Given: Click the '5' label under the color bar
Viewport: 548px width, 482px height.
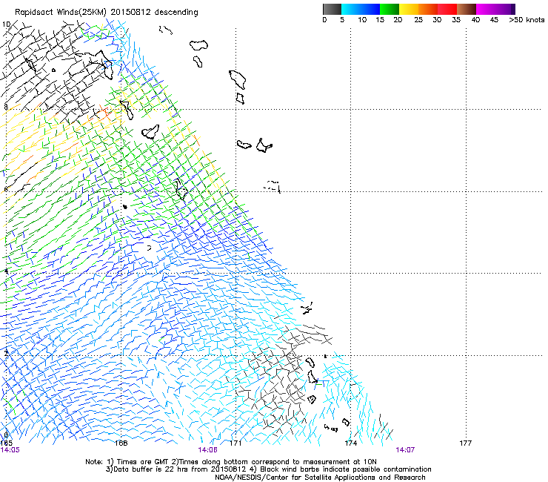Looking at the screenshot, I should pyautogui.click(x=342, y=20).
